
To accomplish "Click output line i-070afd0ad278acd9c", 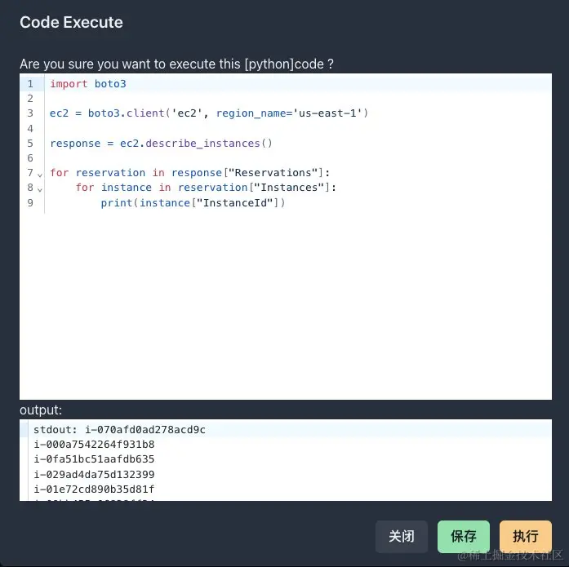I will pos(145,430).
